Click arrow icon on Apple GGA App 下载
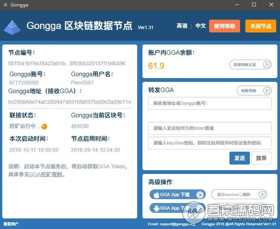 coord(200,195)
